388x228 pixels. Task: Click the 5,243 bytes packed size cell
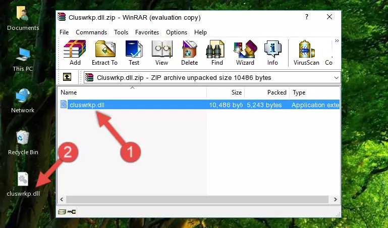[264, 105]
